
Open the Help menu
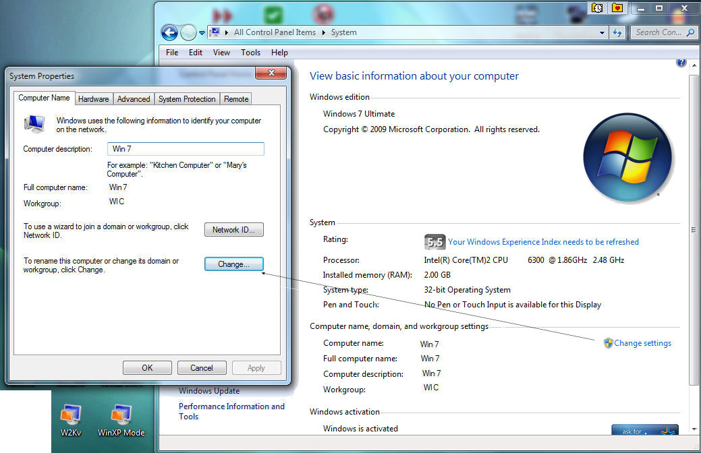279,53
